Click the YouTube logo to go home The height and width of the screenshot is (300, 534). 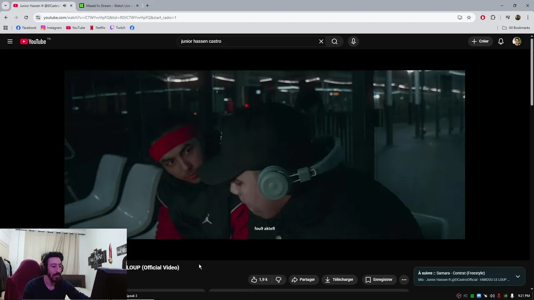click(33, 41)
